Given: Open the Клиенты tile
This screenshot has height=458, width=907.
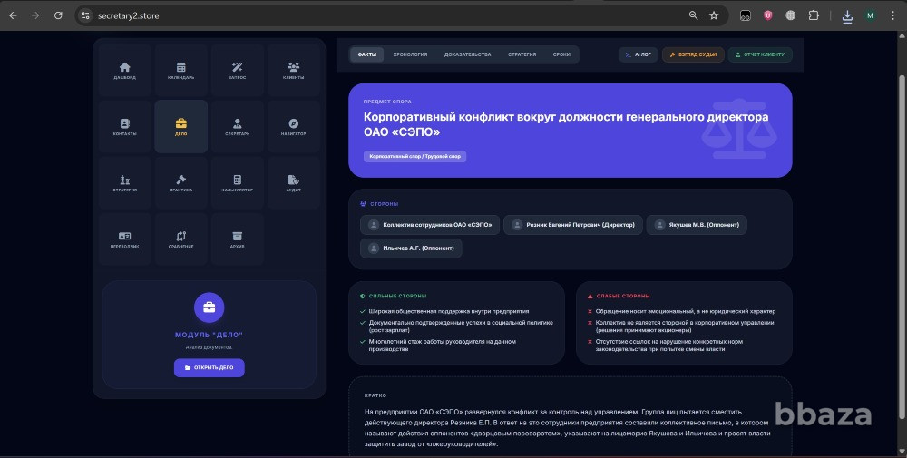Looking at the screenshot, I should coord(293,70).
